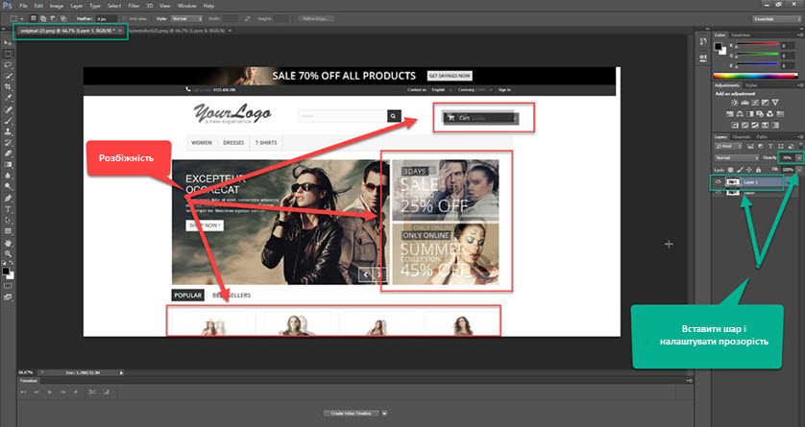This screenshot has width=805, height=427.
Task: Open the Image menu
Action: click(x=57, y=6)
